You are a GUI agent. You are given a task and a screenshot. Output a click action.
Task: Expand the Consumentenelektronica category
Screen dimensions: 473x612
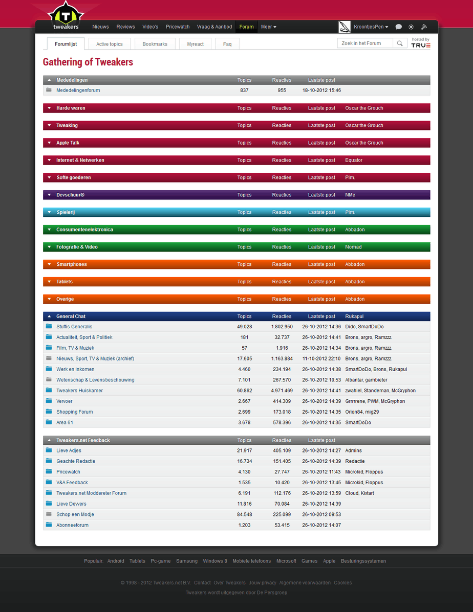[x=49, y=230]
